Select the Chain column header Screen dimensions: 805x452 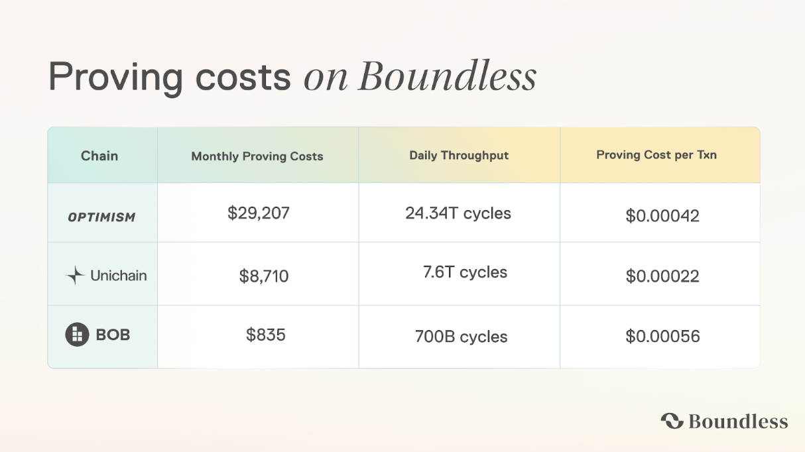tap(99, 156)
